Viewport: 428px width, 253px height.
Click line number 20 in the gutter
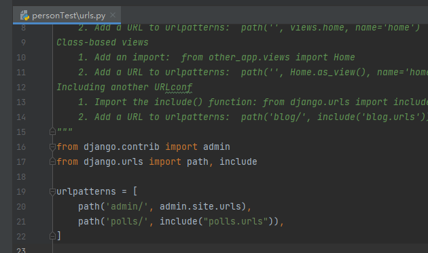[21, 207]
